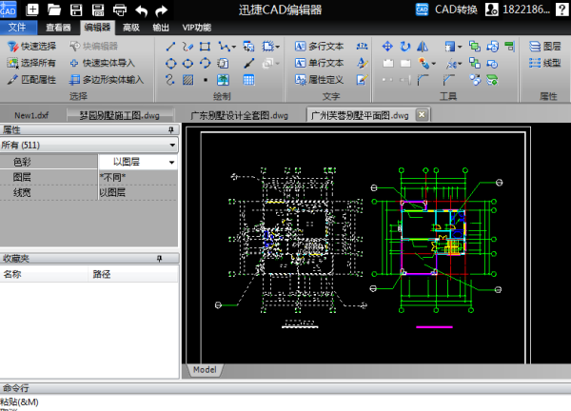
Task: Select the rectangle drawing tool
Action: 205,47
